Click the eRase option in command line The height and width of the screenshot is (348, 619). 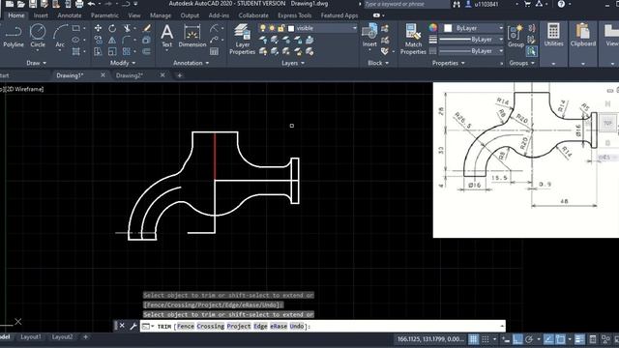pos(279,327)
